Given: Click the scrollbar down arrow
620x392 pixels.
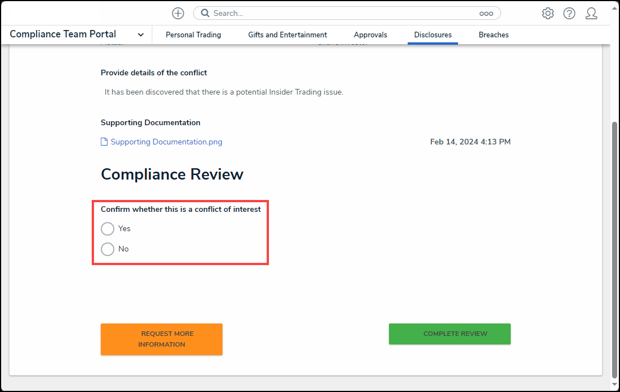Looking at the screenshot, I should tap(615, 385).
